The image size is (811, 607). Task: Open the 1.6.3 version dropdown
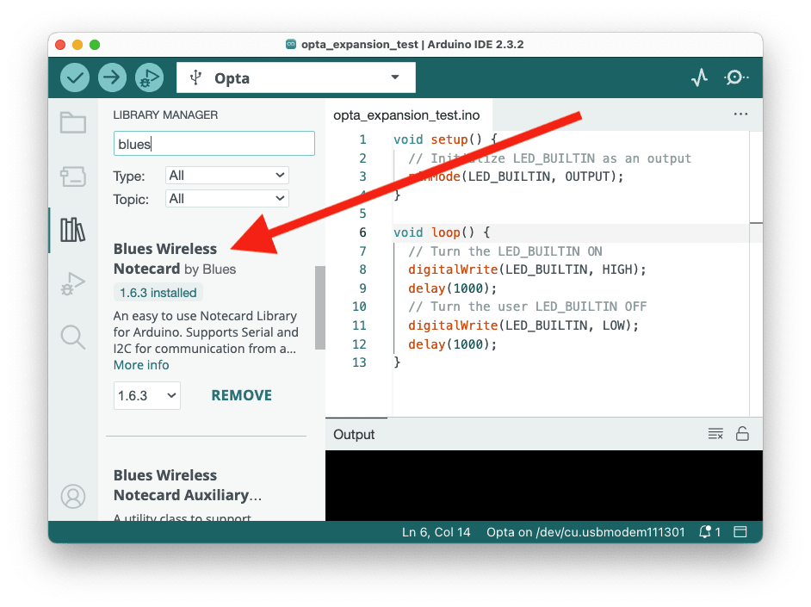(x=147, y=395)
